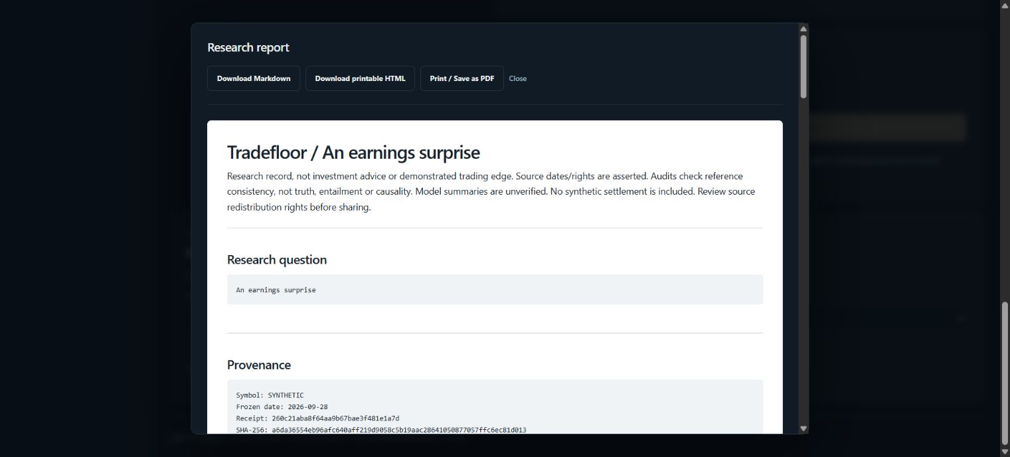Click the Download Markdown button
1010x457 pixels.
[x=254, y=78]
